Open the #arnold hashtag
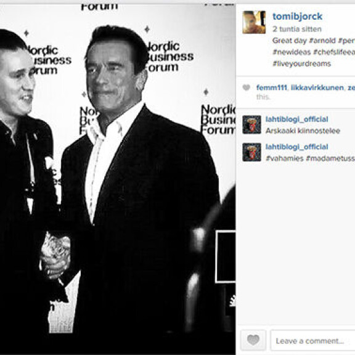The height and width of the screenshot is (355, 355). pos(322,41)
